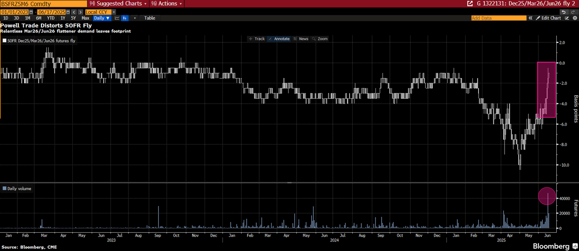Viewport: 579px width, 251px height.
Task: Expand the Local CCY currency dropdown arrow
Action: click(x=114, y=12)
